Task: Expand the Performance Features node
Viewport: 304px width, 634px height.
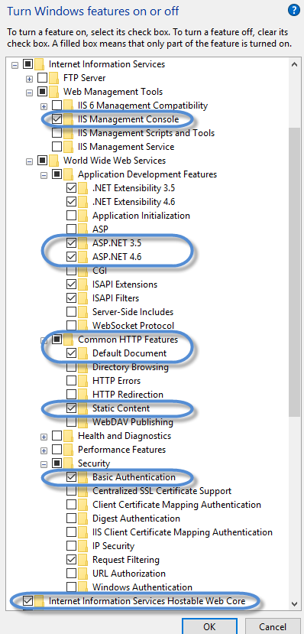Action: pos(44,450)
